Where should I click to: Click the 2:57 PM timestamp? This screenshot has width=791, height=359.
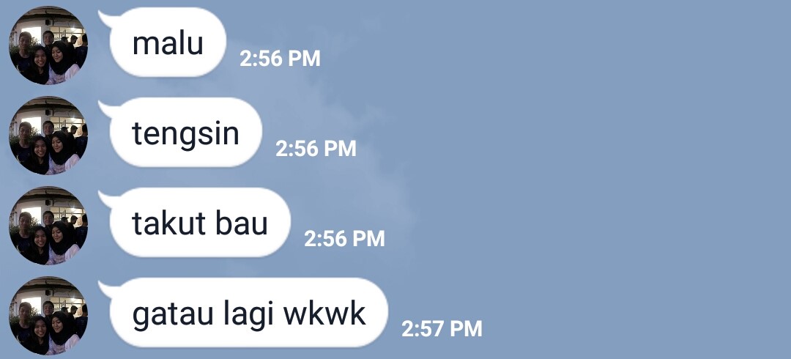click(x=442, y=329)
